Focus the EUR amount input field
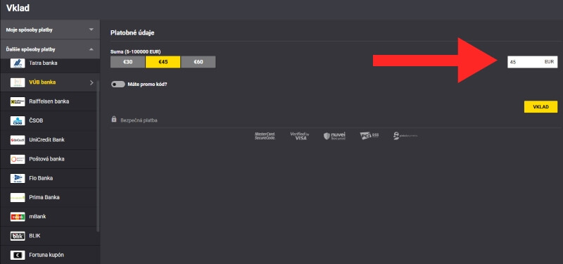563x264 pixels. coord(533,62)
